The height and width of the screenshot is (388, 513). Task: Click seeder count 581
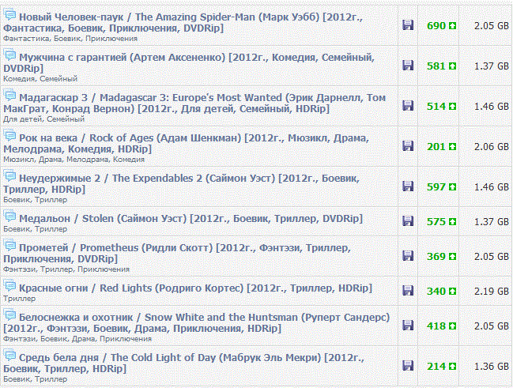[436, 66]
